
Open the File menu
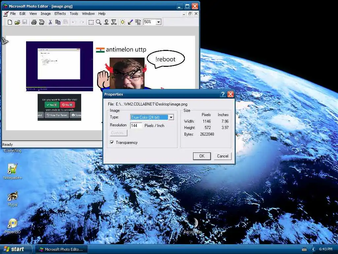point(13,14)
